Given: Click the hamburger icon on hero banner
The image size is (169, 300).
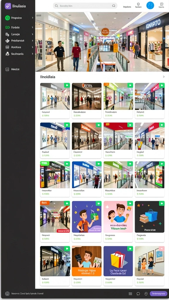Looking at the screenshot, I should [x=39, y=16].
